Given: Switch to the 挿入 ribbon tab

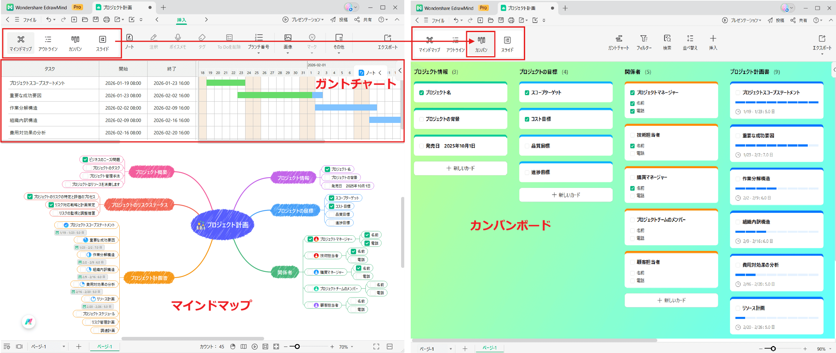Looking at the screenshot, I should pyautogui.click(x=181, y=20).
